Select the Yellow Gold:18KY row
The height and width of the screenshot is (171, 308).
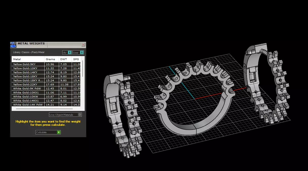46,76
